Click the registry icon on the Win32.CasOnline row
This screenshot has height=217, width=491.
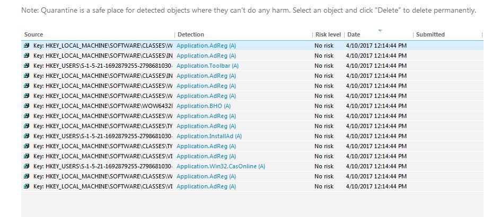(x=27, y=166)
